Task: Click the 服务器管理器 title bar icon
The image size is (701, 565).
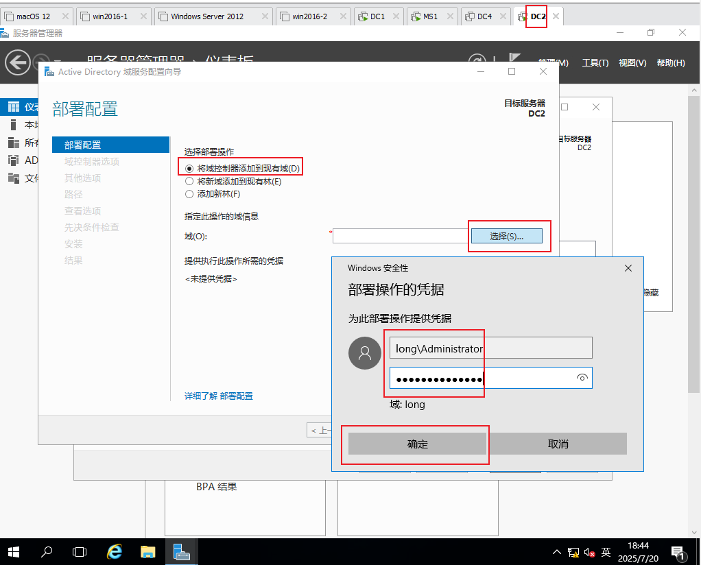Action: click(5, 33)
